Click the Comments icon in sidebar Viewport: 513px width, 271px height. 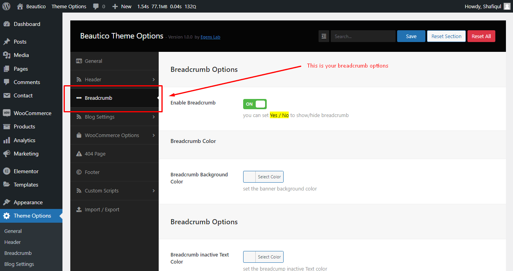(6, 82)
